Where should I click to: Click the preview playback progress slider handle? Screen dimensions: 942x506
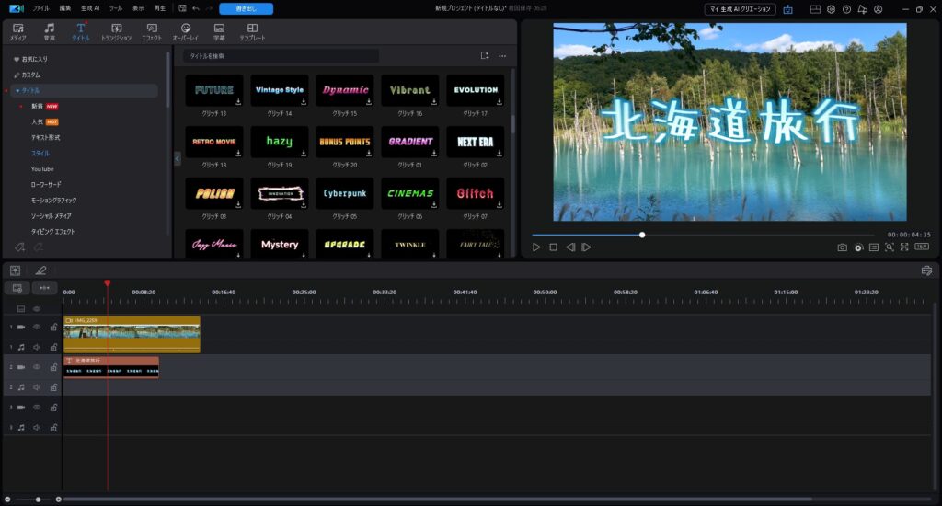tap(642, 235)
